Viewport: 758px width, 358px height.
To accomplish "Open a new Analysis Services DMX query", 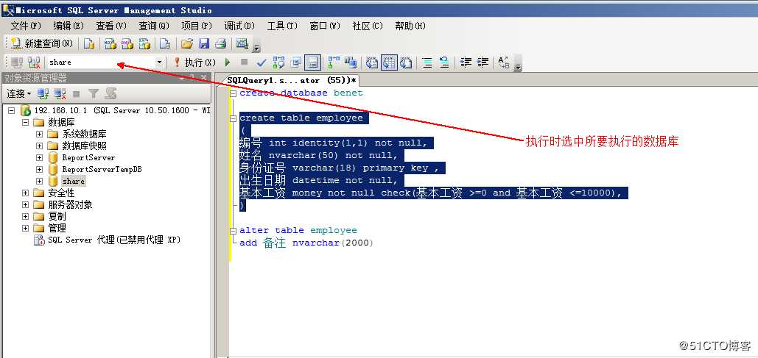I will click(127, 44).
